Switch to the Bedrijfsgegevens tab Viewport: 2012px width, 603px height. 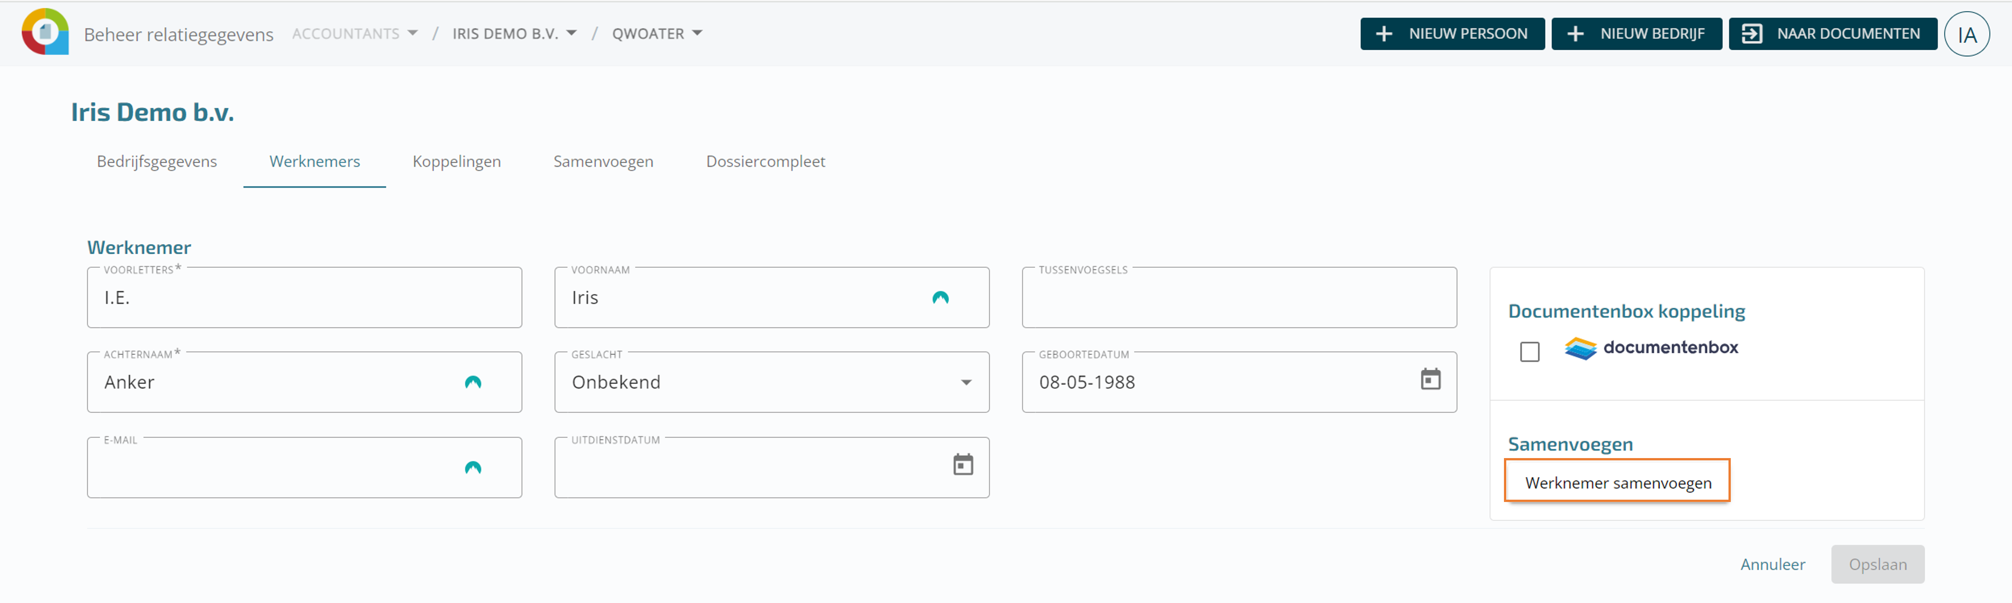point(157,162)
